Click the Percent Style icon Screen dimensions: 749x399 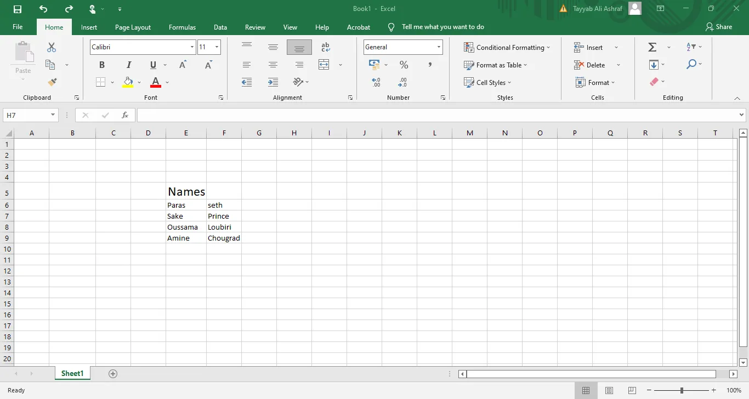(x=404, y=65)
